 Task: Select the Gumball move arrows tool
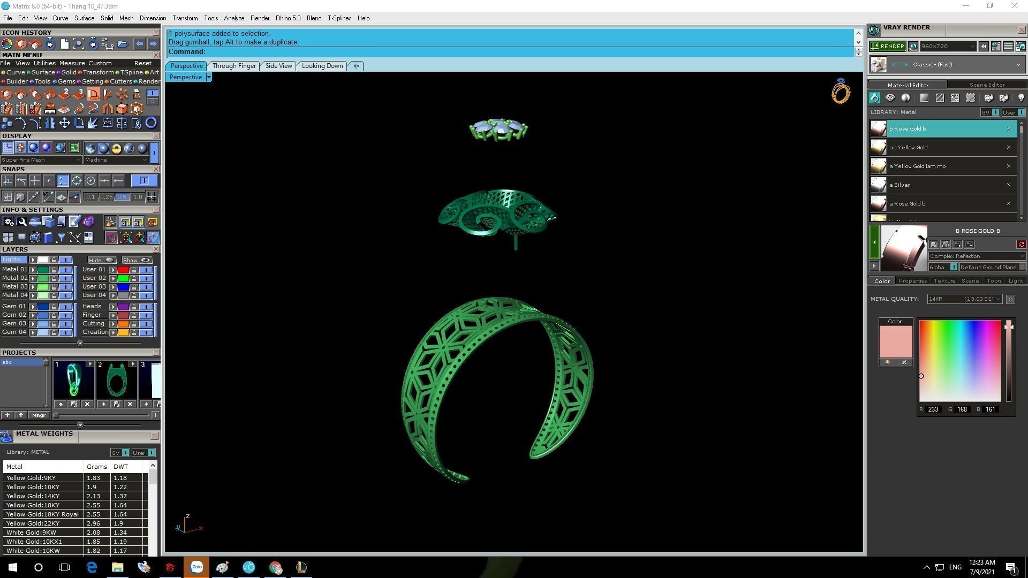click(x=64, y=123)
